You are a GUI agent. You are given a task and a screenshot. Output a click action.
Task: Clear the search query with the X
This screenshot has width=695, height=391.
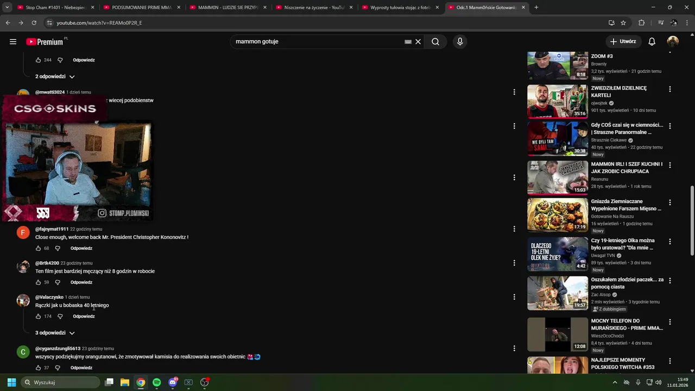coord(418,41)
